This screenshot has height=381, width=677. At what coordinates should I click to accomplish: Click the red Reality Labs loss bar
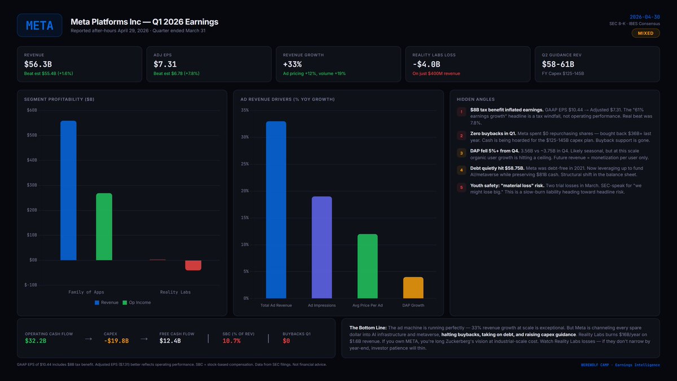coord(193,265)
